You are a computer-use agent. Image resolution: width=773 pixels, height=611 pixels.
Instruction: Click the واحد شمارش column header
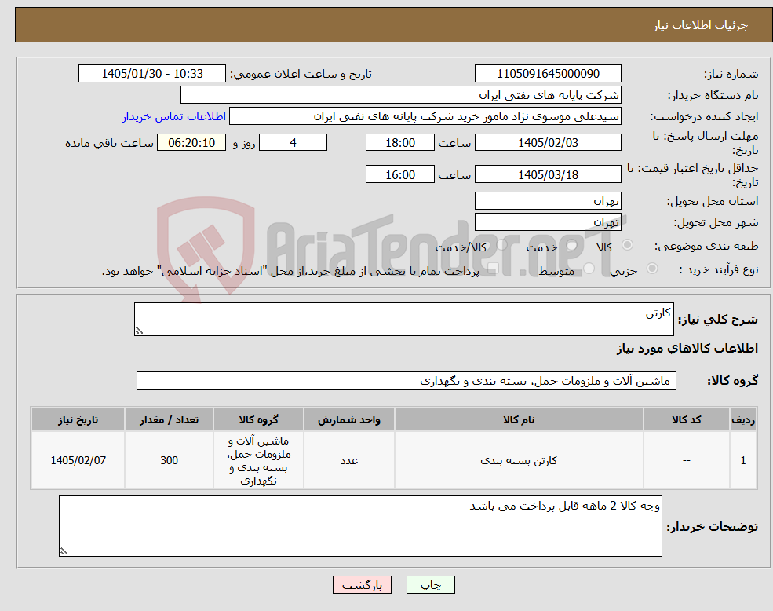[349, 420]
